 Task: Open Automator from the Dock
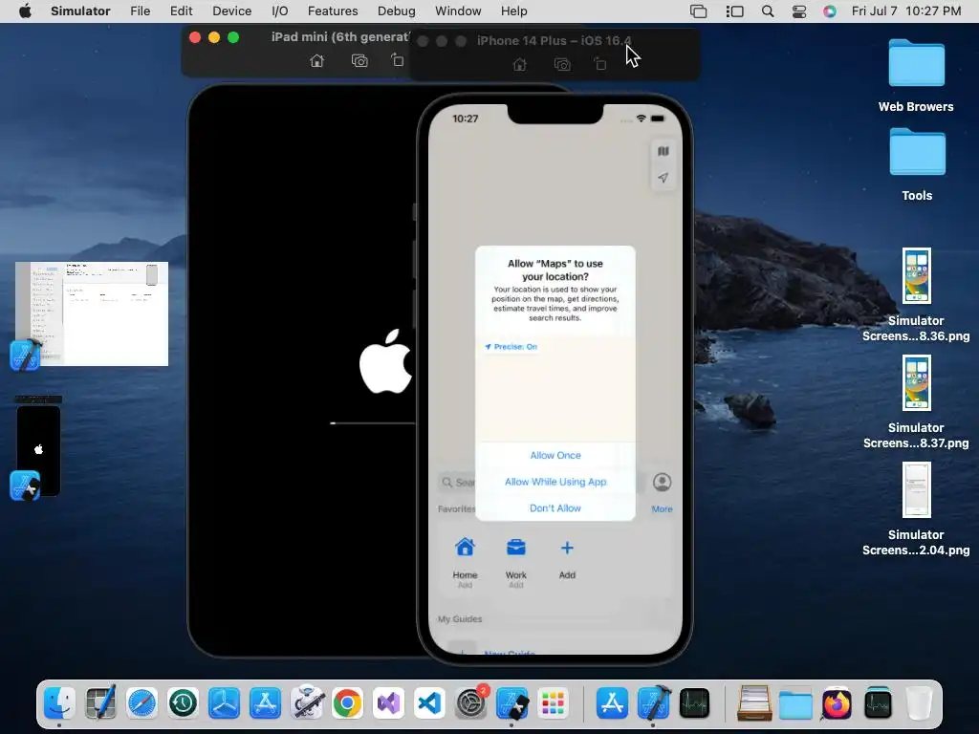[x=306, y=703]
